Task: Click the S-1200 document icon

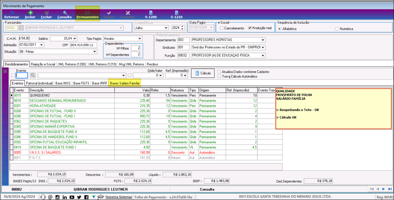Action: click(150, 13)
